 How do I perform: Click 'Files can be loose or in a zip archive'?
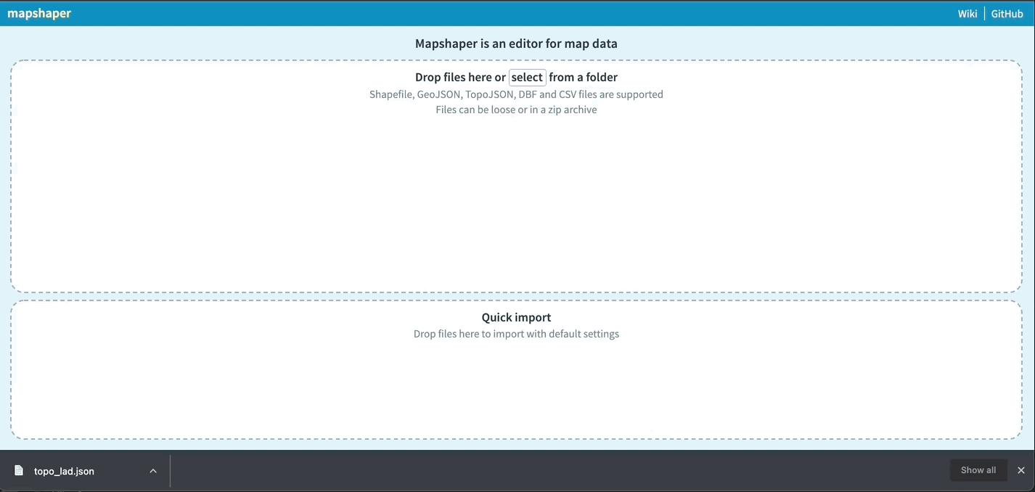click(x=517, y=110)
